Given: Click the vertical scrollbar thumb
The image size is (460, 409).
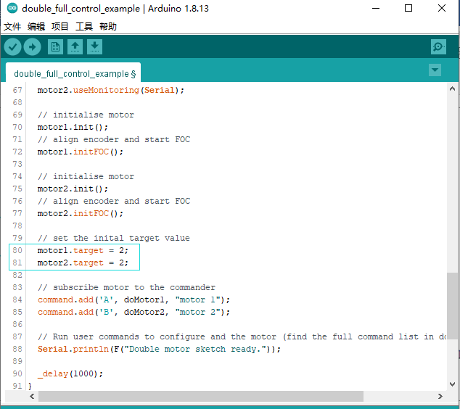Looking at the screenshot, I should coord(452,305).
